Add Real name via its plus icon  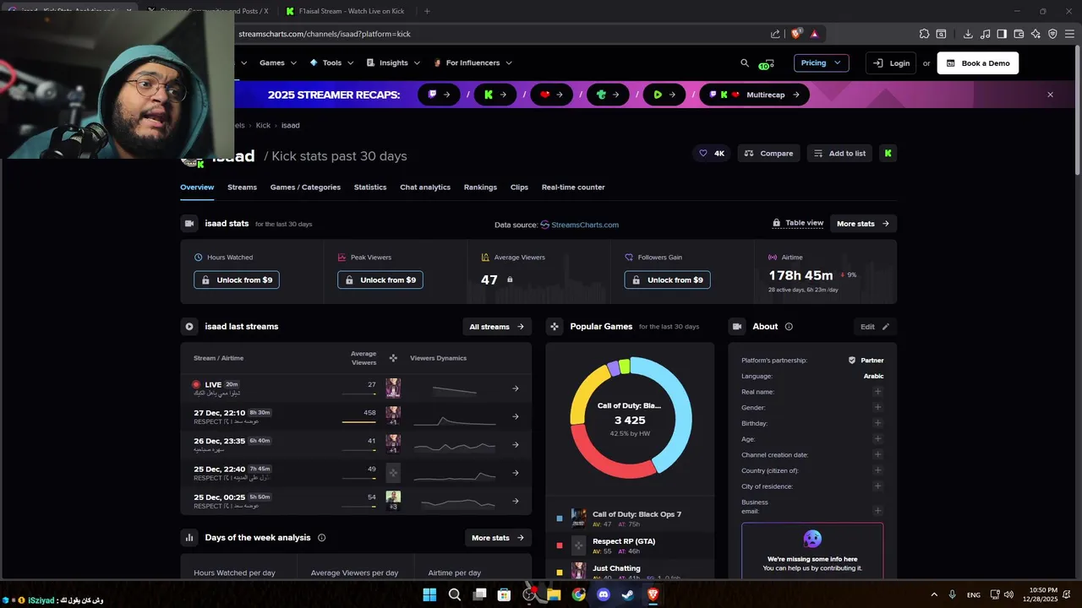point(877,392)
